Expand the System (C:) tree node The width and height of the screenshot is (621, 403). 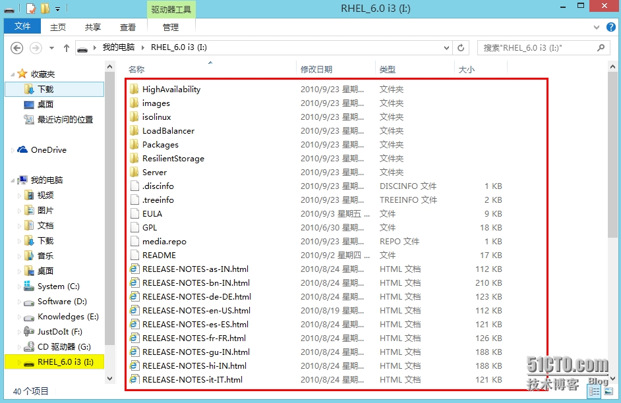(x=19, y=286)
